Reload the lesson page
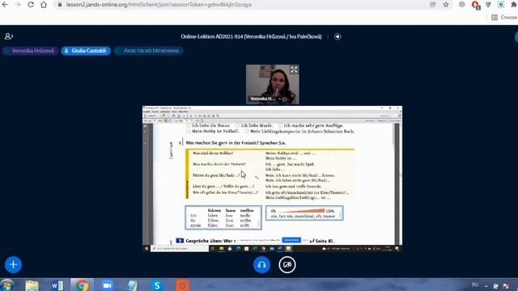This screenshot has height=291, width=518. (31, 5)
